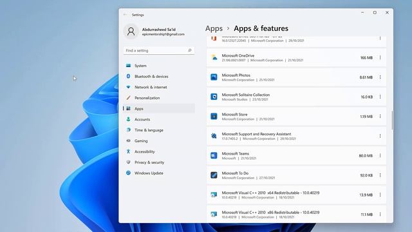
Task: Click the Microsoft Photos app icon
Action: coord(214,77)
